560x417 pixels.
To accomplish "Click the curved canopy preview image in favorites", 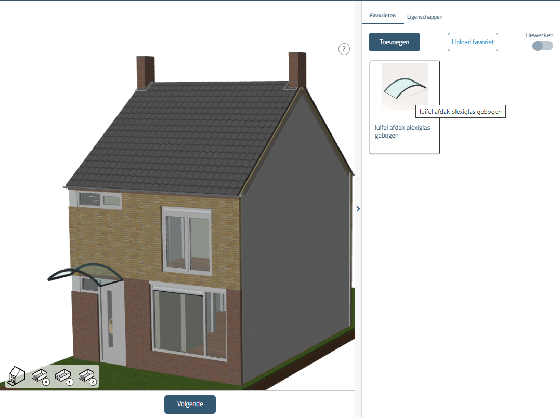I will [405, 87].
